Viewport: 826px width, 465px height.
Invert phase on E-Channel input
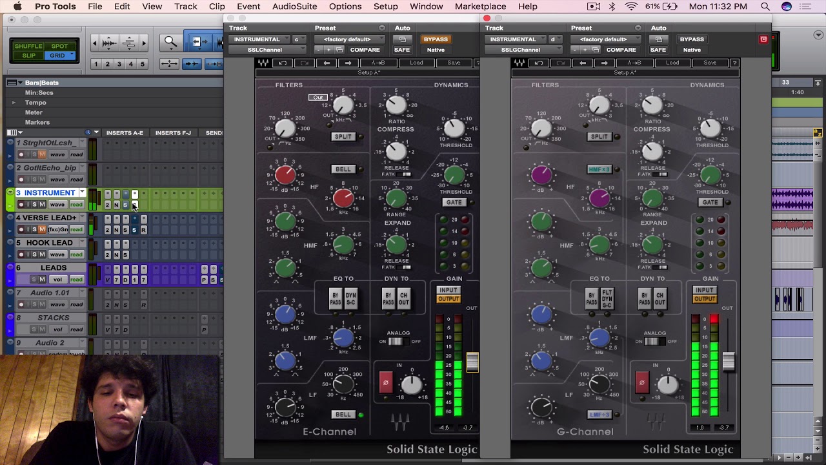pyautogui.click(x=385, y=382)
